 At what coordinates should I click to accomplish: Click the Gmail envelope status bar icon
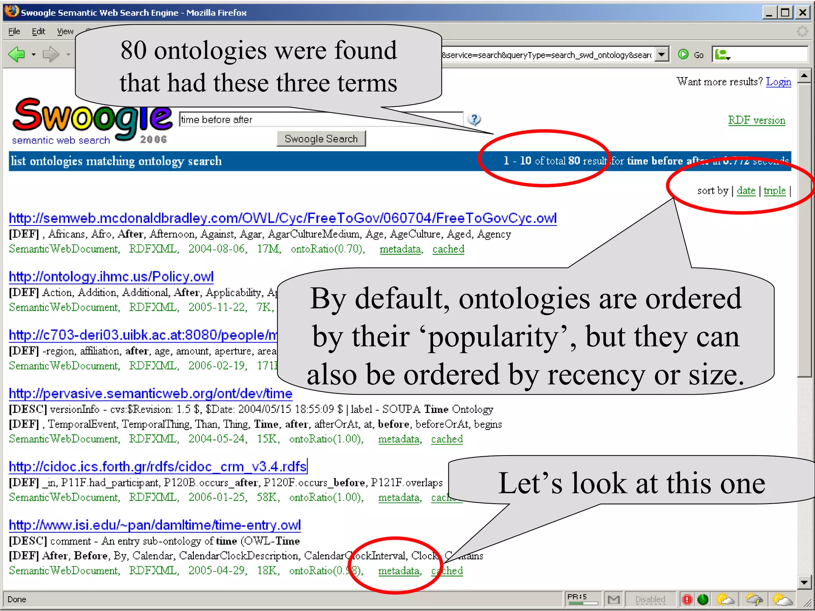614,599
